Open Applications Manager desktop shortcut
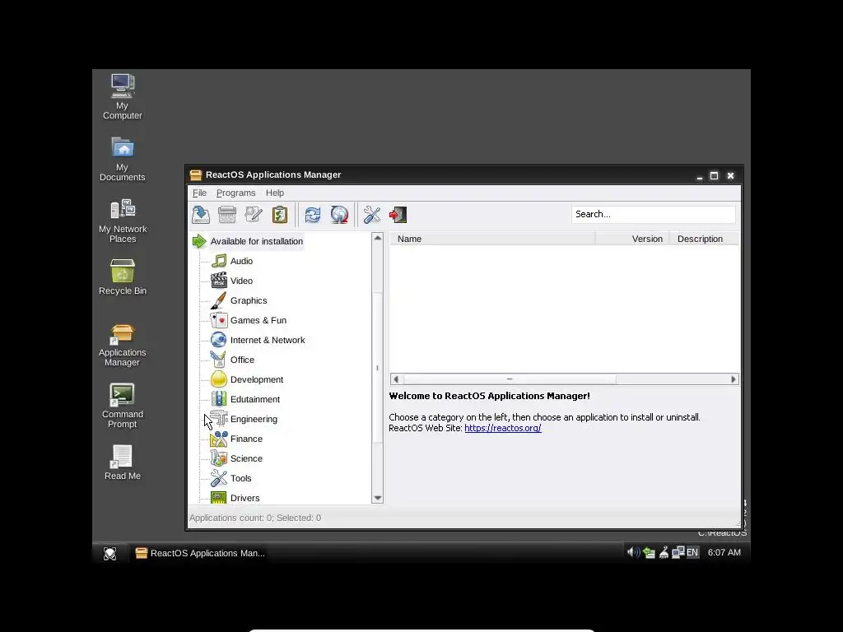 [123, 333]
